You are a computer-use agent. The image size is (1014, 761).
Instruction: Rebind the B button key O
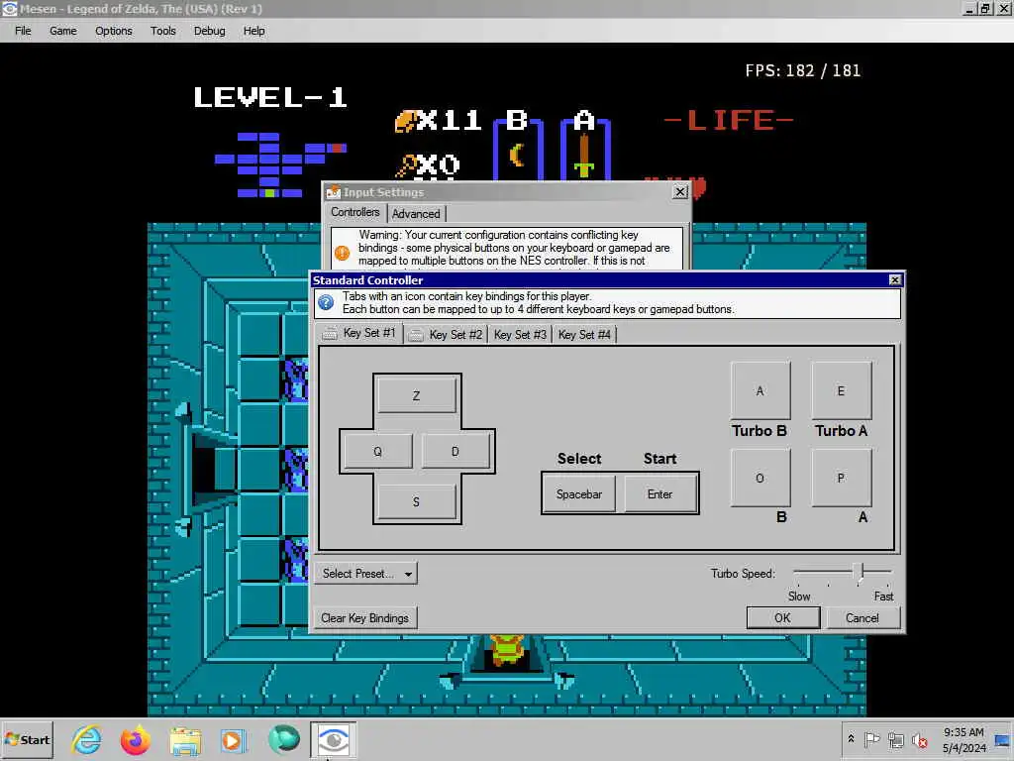coord(760,478)
